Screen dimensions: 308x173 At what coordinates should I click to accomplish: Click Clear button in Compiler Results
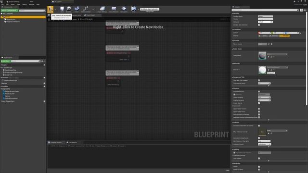(x=227, y=171)
